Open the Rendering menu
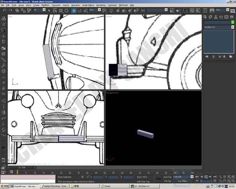The width and height of the screenshot is (236, 189). coord(101,5)
